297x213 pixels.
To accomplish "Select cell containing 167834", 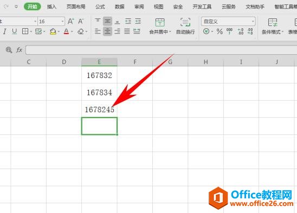I will tap(99, 92).
